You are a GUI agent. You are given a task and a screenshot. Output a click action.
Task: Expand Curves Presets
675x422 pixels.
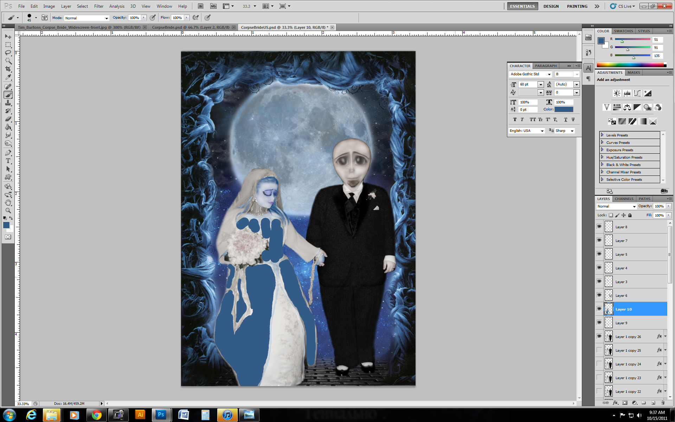click(602, 142)
